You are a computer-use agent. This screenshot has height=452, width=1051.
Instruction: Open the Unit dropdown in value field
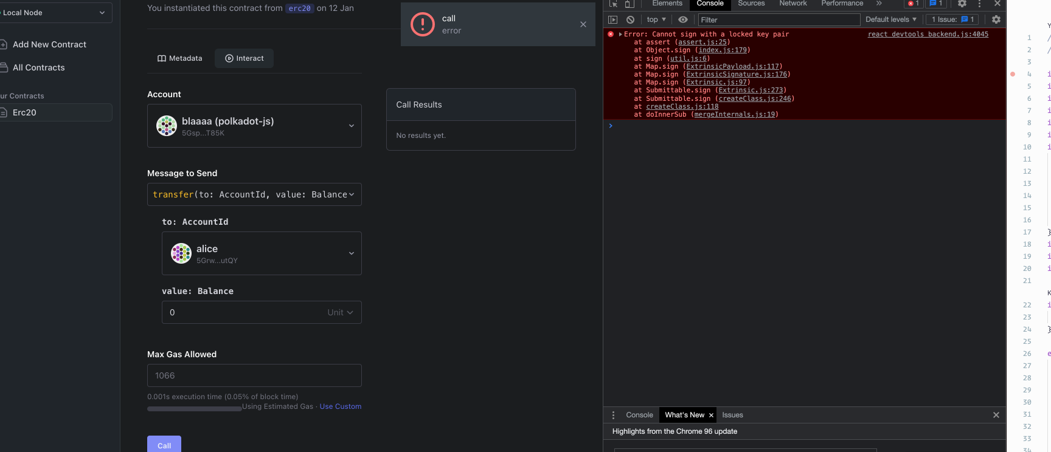click(340, 312)
